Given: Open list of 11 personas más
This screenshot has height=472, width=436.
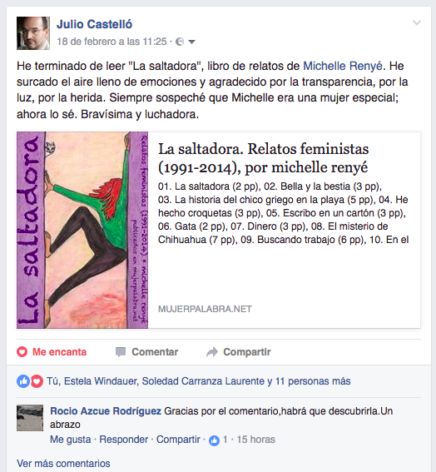Looking at the screenshot, I should [313, 381].
